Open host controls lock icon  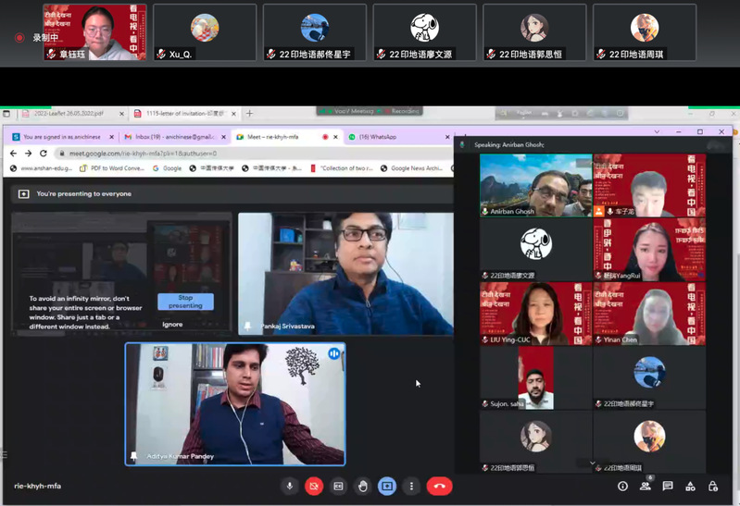tap(712, 486)
